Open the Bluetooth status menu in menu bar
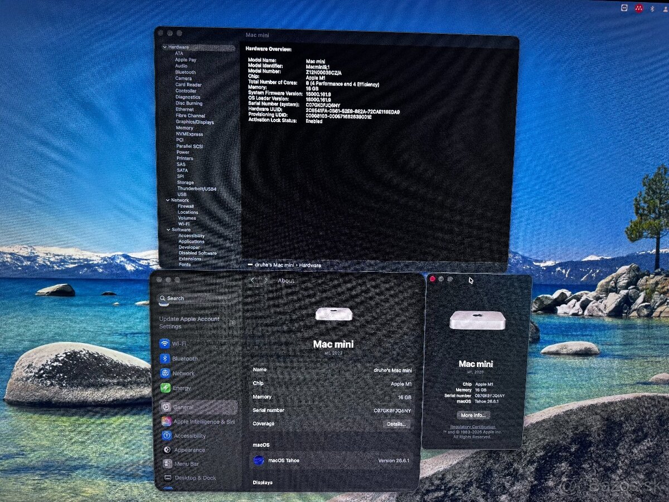Viewport: 669px width, 502px height. 653,8
